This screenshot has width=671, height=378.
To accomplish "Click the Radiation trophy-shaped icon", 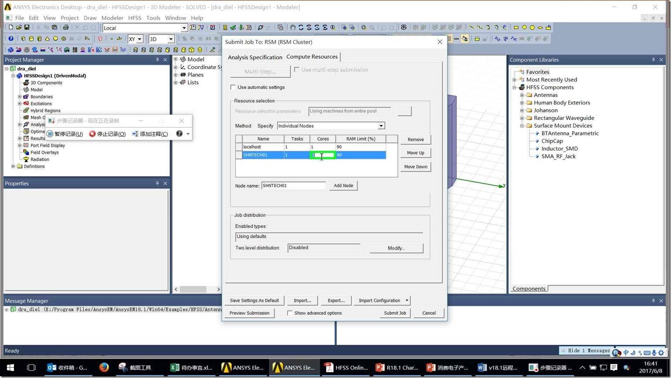I will (x=26, y=159).
